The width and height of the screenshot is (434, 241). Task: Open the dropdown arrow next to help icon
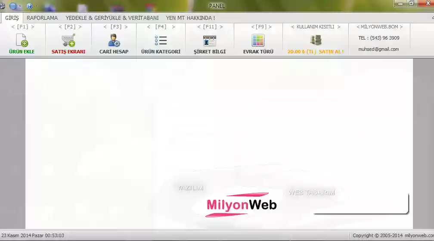tap(36, 6)
